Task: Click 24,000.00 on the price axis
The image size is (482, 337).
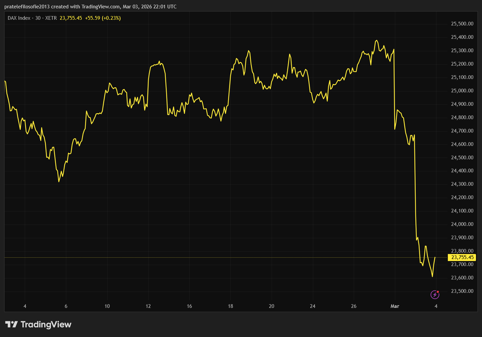Action: (462, 224)
